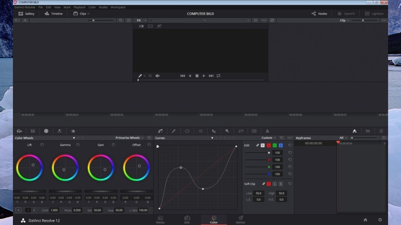The height and width of the screenshot is (225, 401).
Task: Toggle loop playback in the viewer
Action: pyautogui.click(x=219, y=76)
